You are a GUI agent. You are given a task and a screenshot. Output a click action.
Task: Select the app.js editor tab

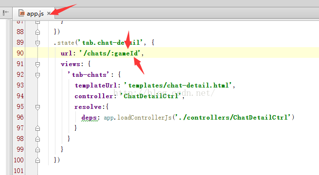coord(34,14)
